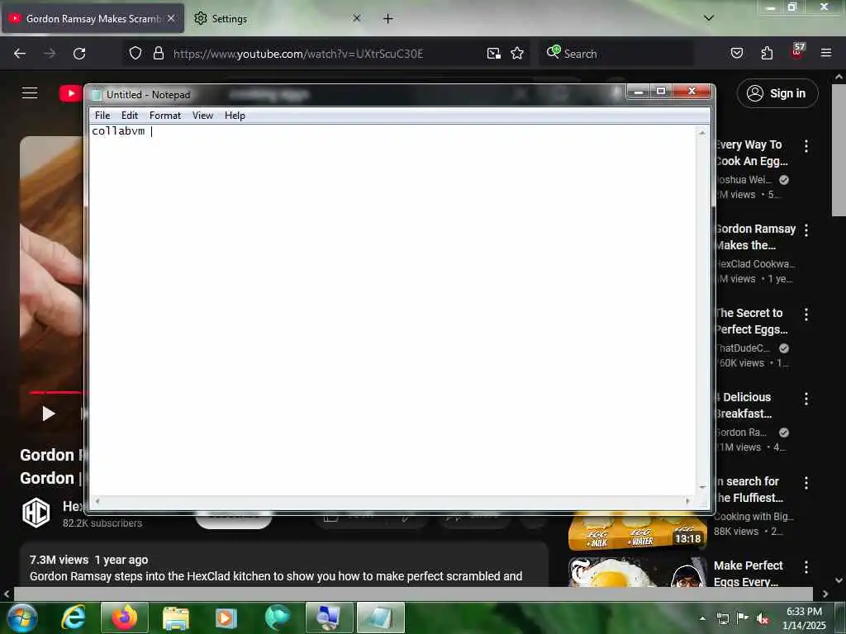The height and width of the screenshot is (634, 846).
Task: Open options for Delicious Breakfast video
Action: pos(806,399)
